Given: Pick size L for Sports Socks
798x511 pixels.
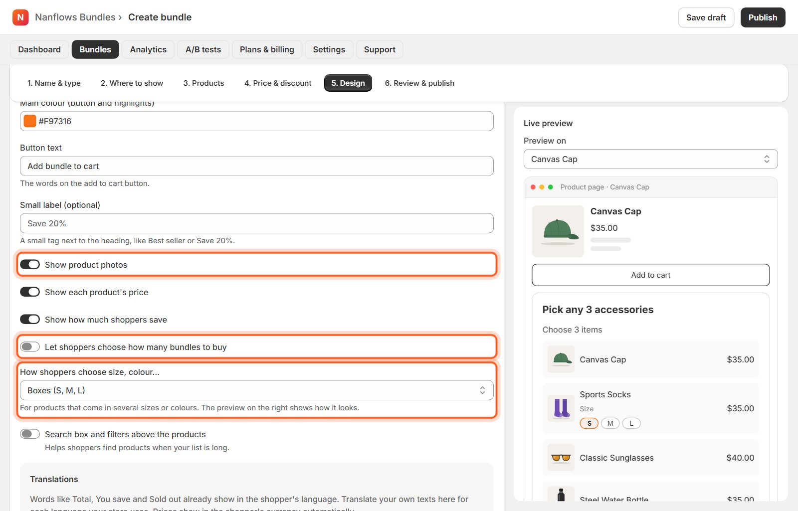Looking at the screenshot, I should [631, 423].
